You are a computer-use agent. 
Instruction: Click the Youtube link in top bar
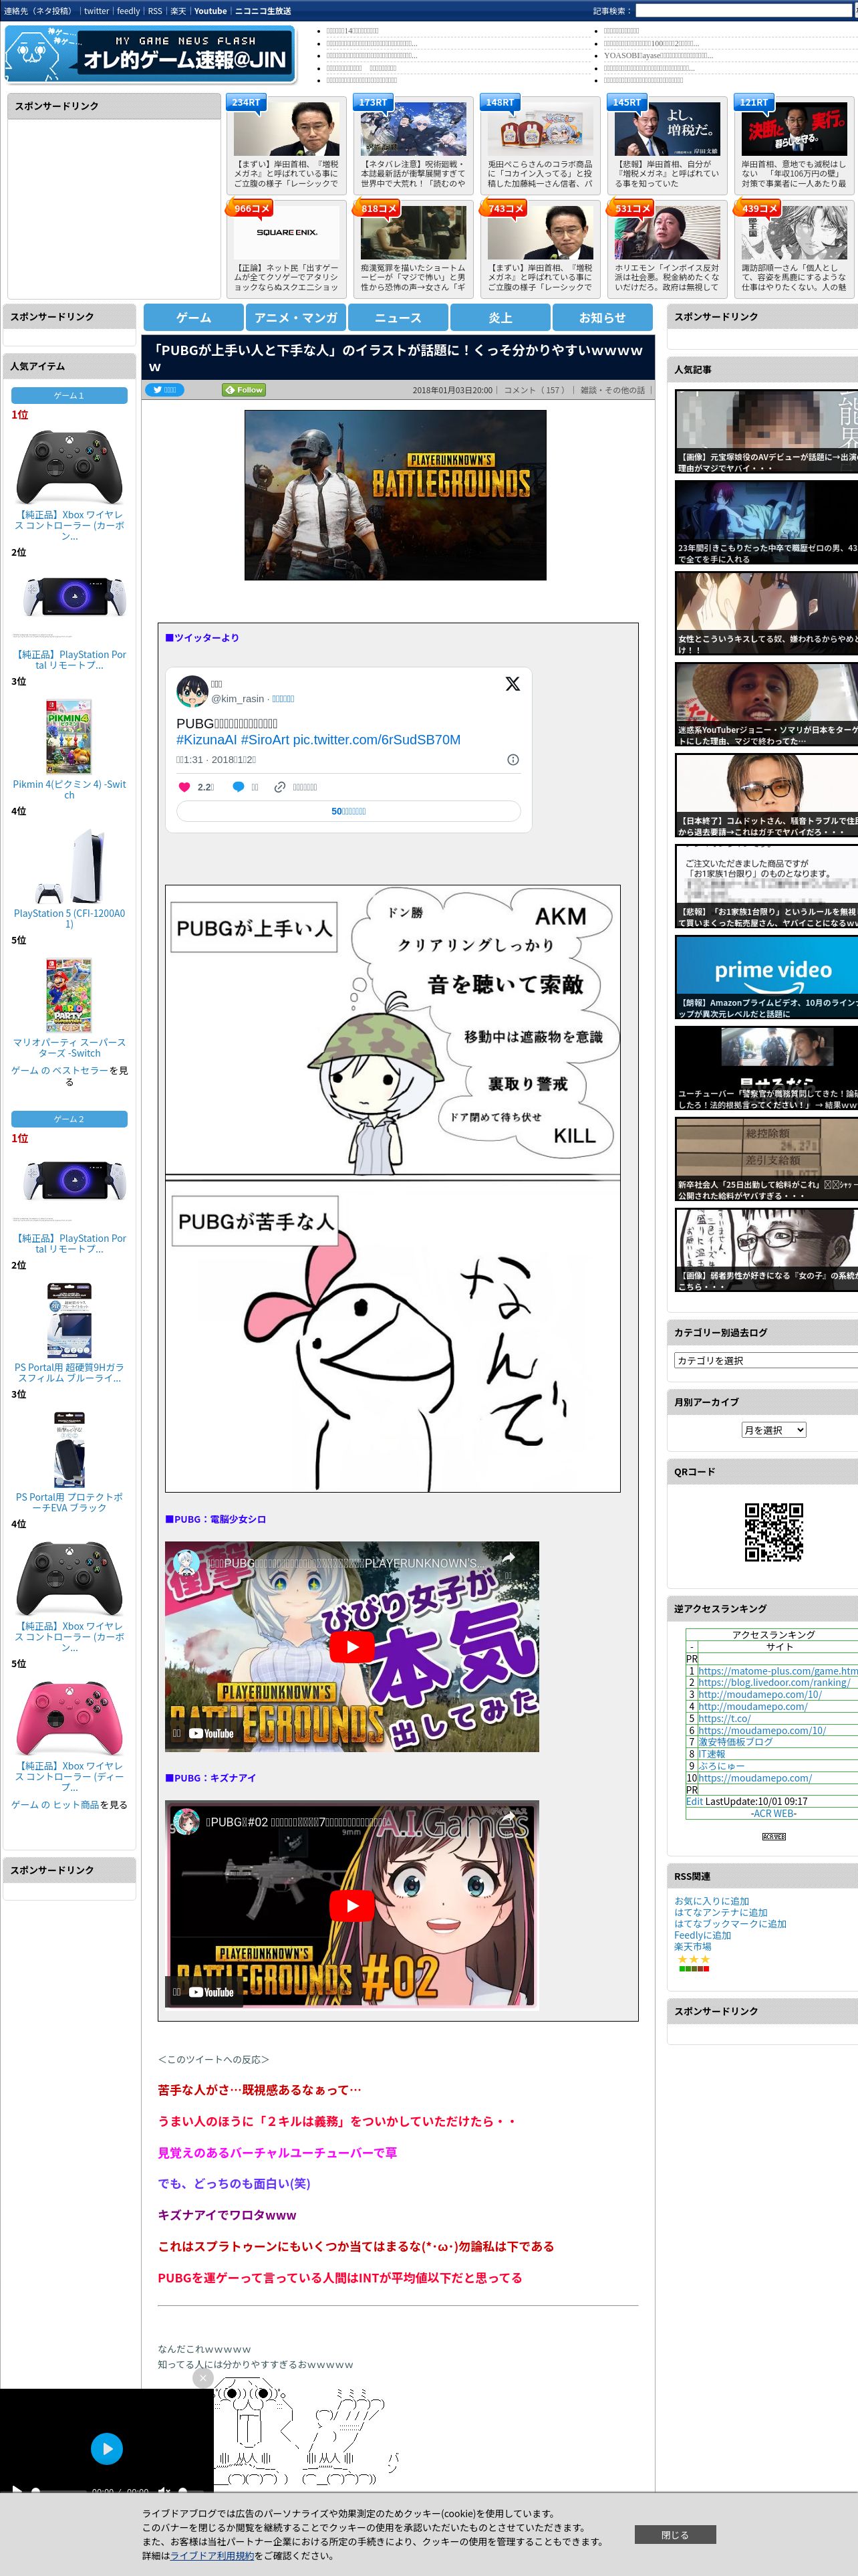(210, 11)
